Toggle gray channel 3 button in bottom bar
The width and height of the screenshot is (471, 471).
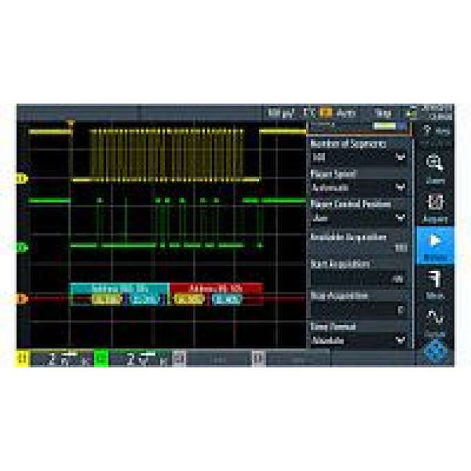click(x=179, y=358)
